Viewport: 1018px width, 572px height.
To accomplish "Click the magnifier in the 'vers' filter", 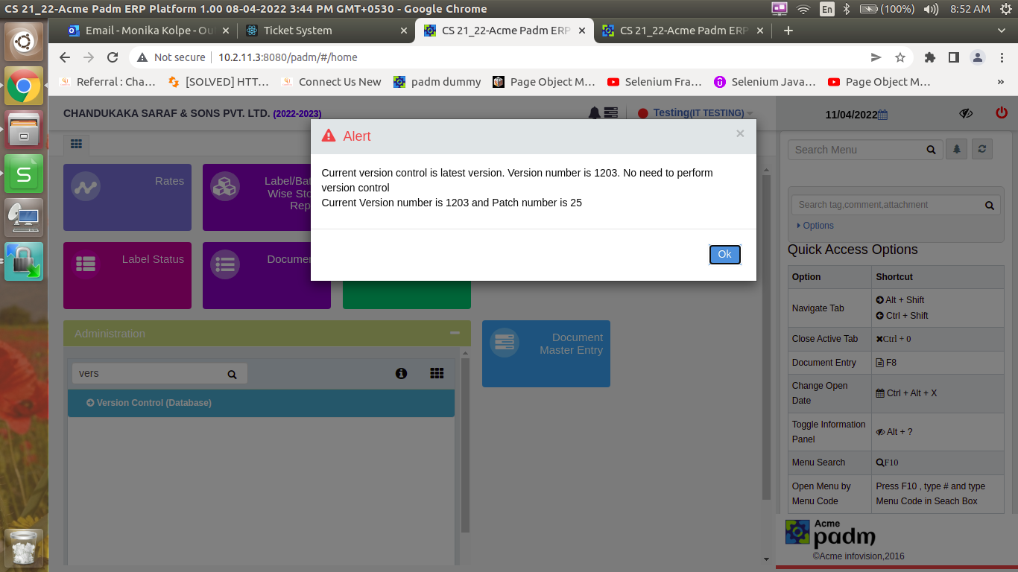I will coord(232,375).
